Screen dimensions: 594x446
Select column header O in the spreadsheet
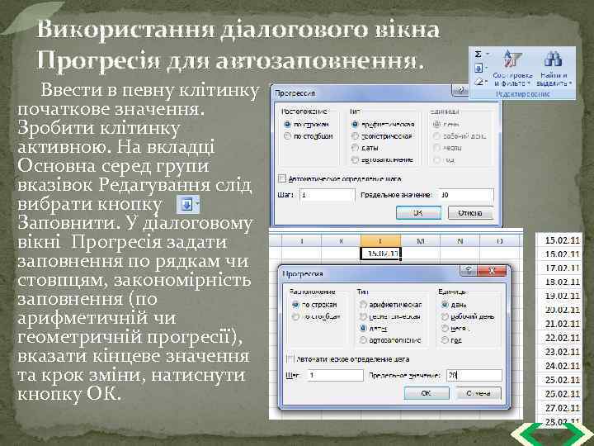click(x=499, y=241)
